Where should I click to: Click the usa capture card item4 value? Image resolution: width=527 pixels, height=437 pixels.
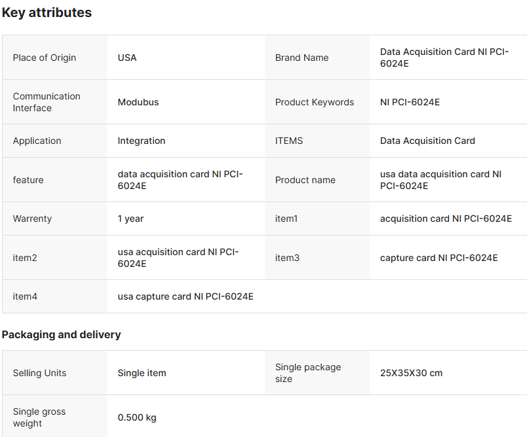click(185, 296)
